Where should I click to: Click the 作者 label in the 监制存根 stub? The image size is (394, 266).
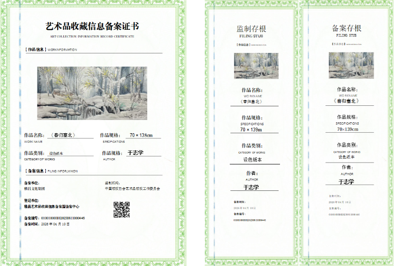[x=252, y=173]
